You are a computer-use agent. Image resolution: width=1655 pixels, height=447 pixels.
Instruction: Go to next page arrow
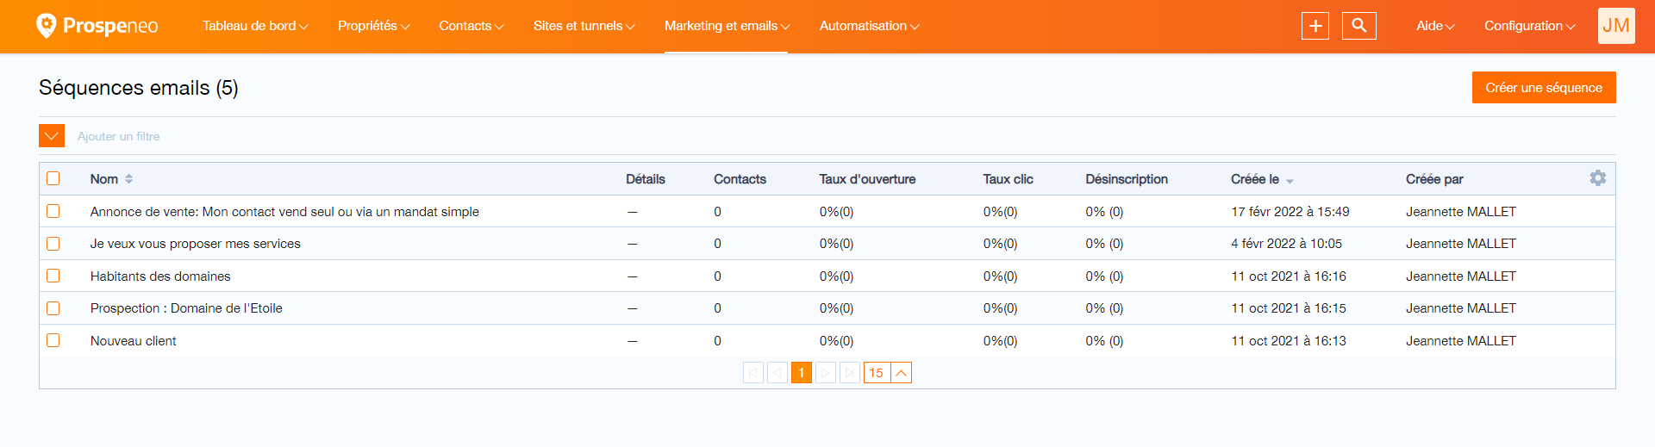point(826,373)
